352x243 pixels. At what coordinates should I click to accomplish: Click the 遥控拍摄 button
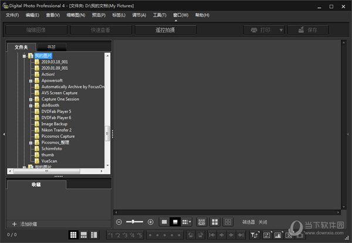[x=165, y=29]
